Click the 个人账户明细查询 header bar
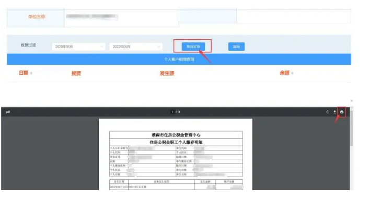This screenshot has width=369, height=198. click(x=179, y=59)
